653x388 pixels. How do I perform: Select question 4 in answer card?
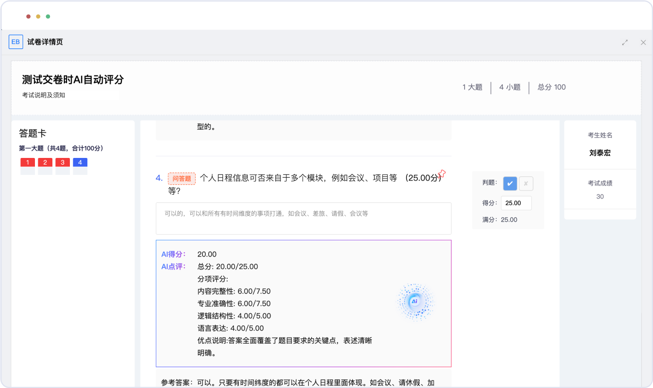[80, 163]
